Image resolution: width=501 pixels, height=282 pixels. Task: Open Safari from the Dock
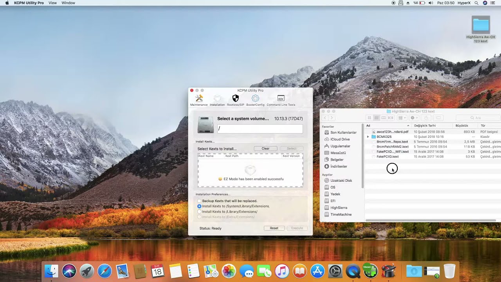tap(105, 271)
